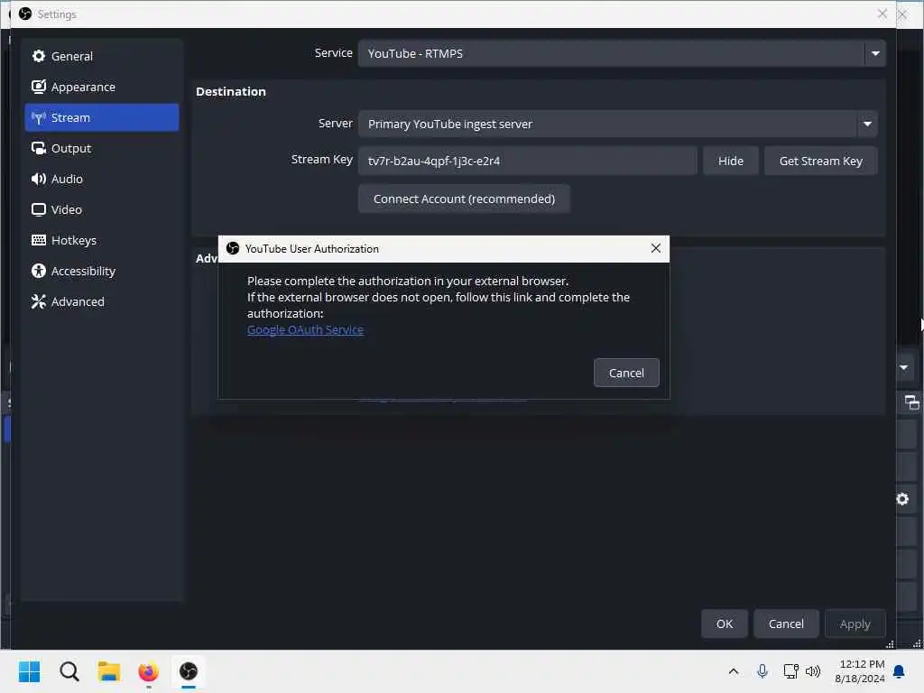Expand the Server dropdown arrow
The image size is (924, 693).
867,124
